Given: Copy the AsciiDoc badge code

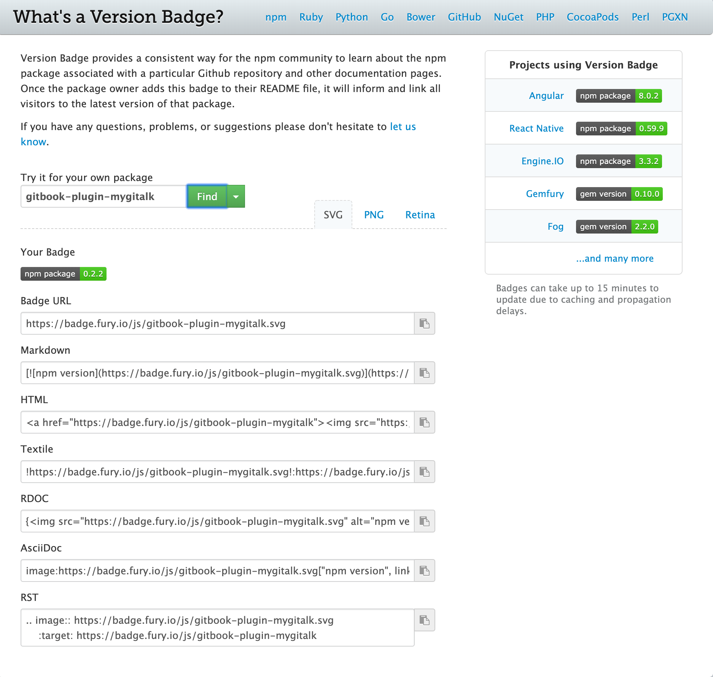Looking at the screenshot, I should [425, 571].
